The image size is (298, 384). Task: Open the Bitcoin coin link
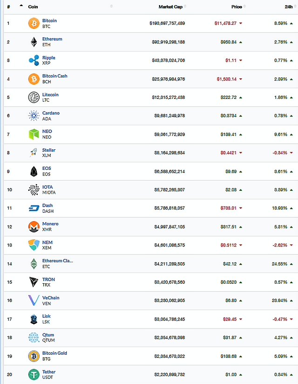tap(49, 21)
